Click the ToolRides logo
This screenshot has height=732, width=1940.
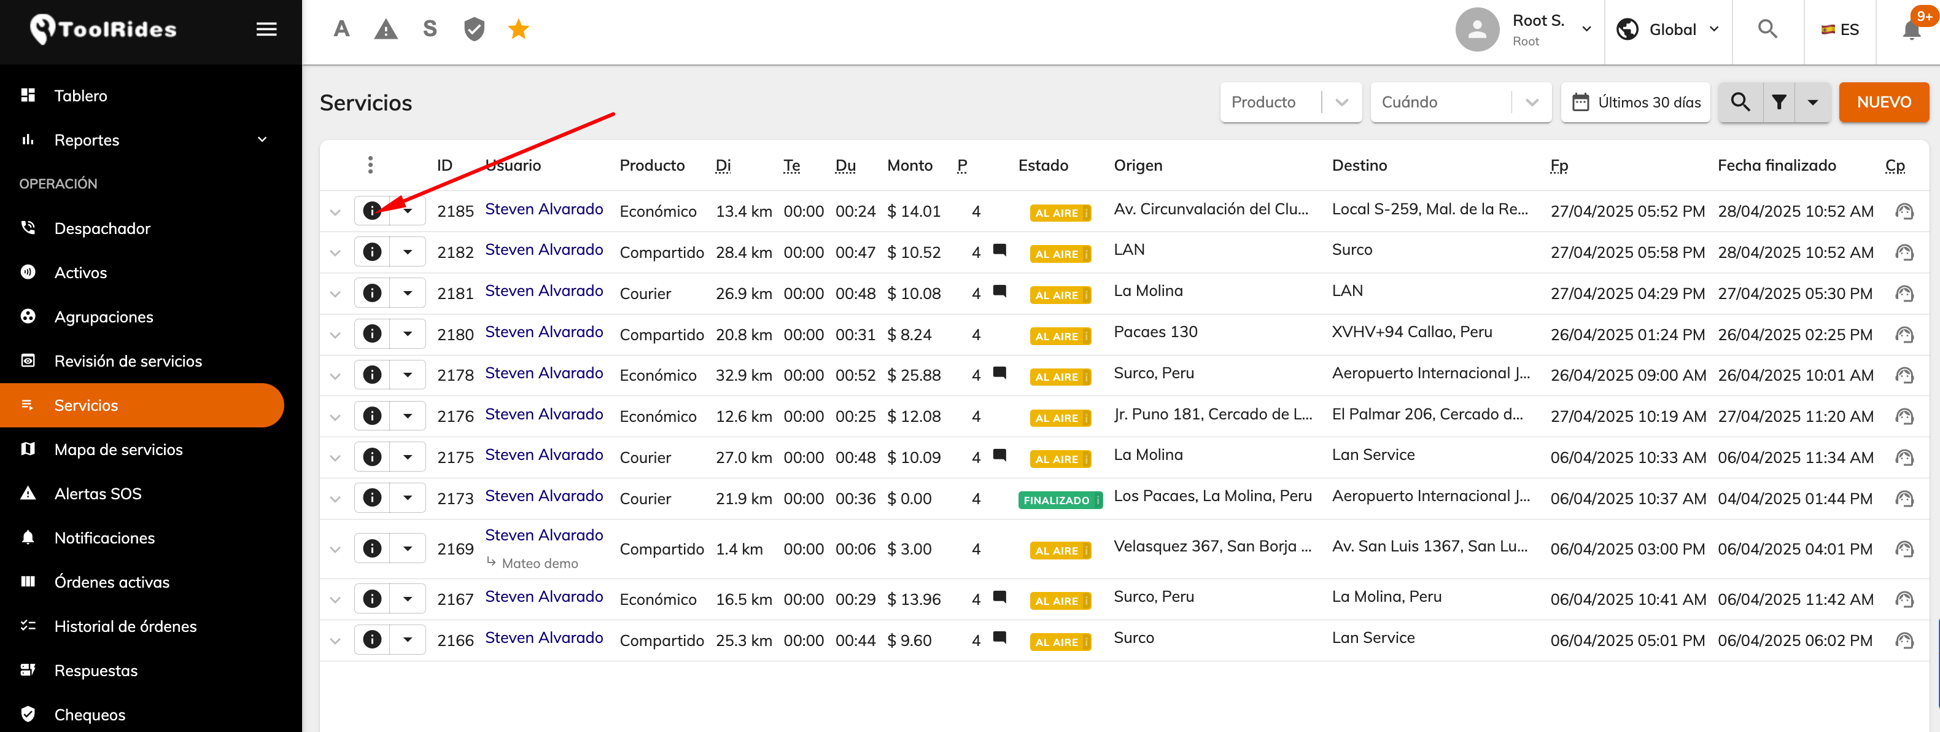click(103, 29)
